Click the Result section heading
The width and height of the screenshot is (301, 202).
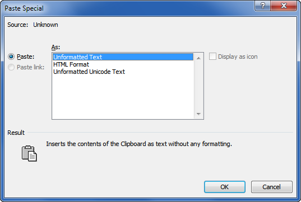coord(16,133)
